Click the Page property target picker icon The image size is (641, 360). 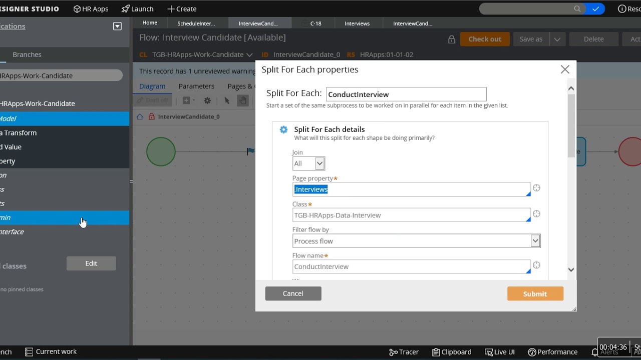pos(536,188)
